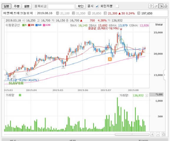Viewport: 171px width, 141px height.
Task: Reset chart range with refresh icon
Action: tap(164, 134)
